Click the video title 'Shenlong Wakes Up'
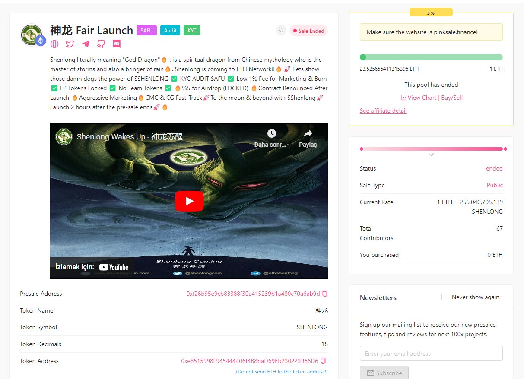Image resolution: width=524 pixels, height=379 pixels. coord(130,136)
